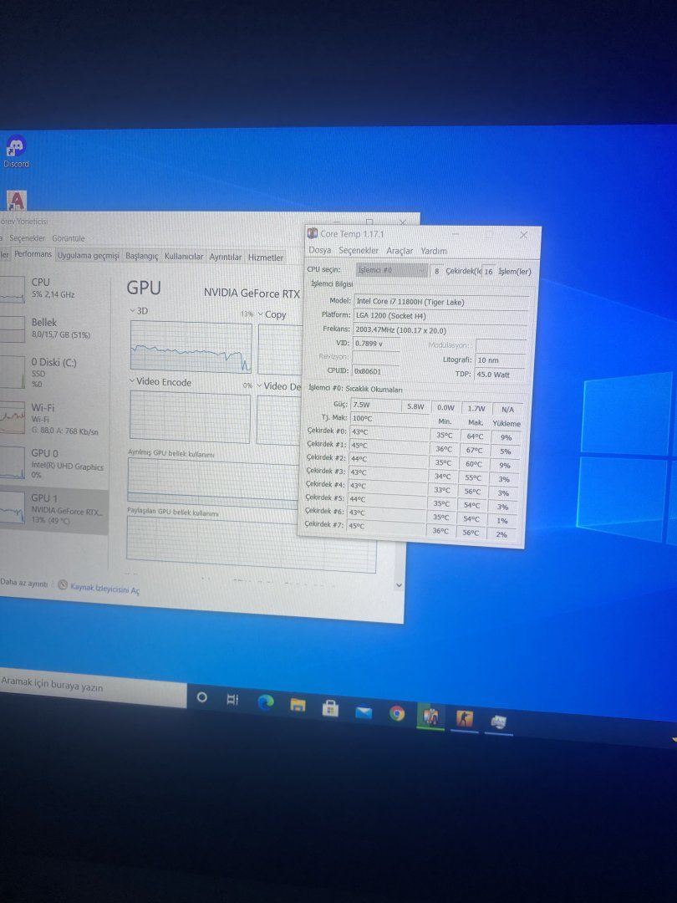Screen dimensions: 677x903
Task: Open File Explorer from the taskbar
Action: click(298, 706)
